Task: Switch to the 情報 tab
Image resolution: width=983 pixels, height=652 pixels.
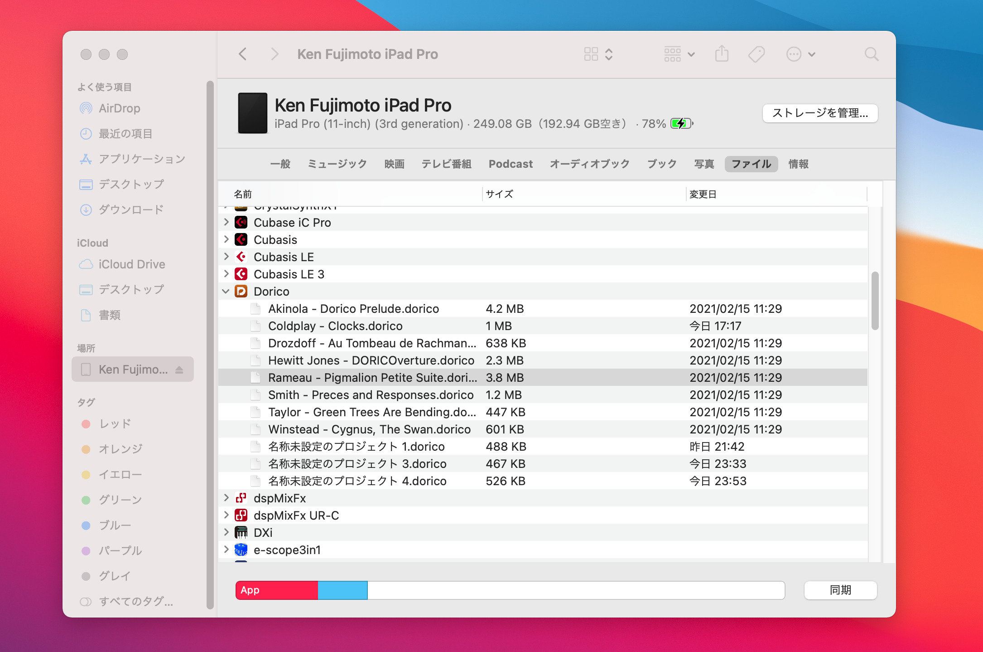Action: pyautogui.click(x=799, y=164)
